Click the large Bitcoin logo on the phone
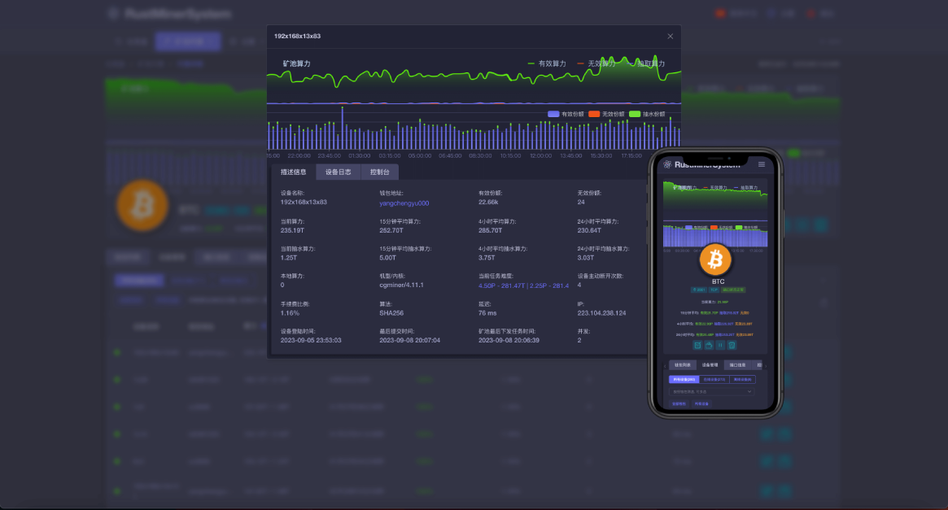This screenshot has height=510, width=948. coord(716,259)
